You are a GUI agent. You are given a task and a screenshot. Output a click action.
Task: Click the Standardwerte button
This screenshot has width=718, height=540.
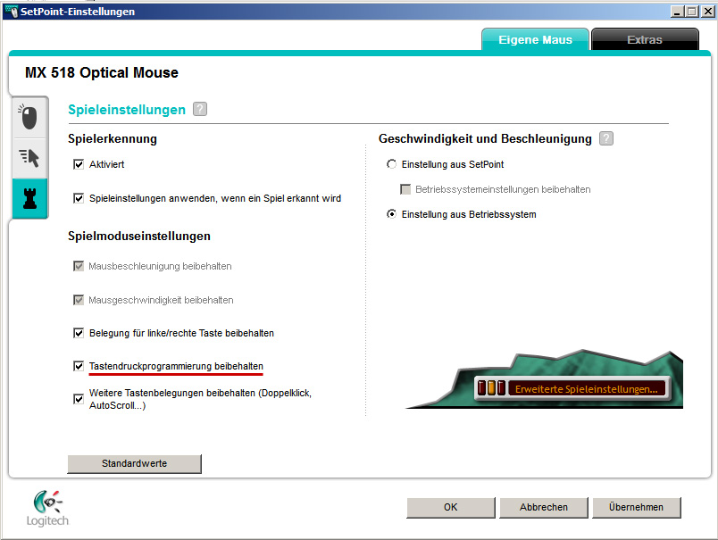coord(134,463)
